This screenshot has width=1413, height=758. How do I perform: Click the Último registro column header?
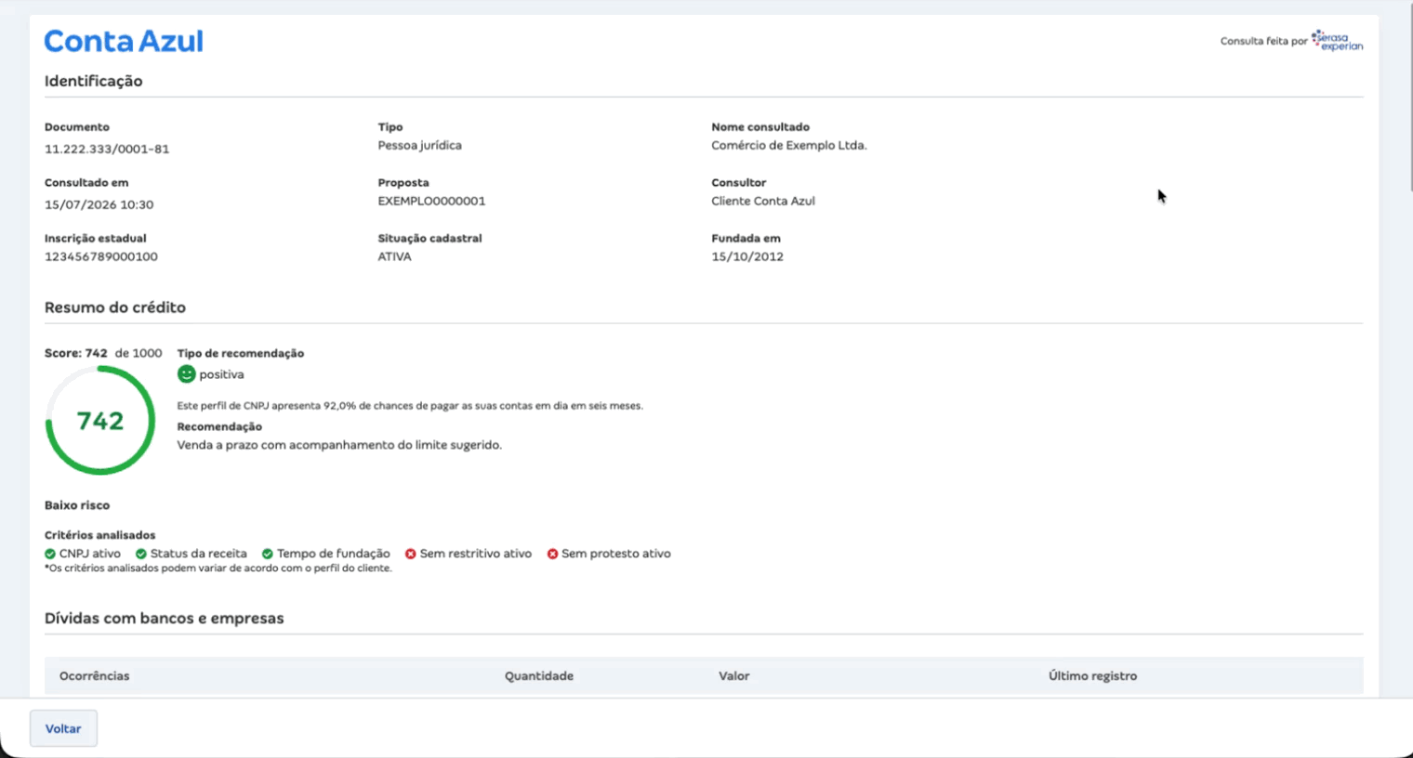point(1092,676)
